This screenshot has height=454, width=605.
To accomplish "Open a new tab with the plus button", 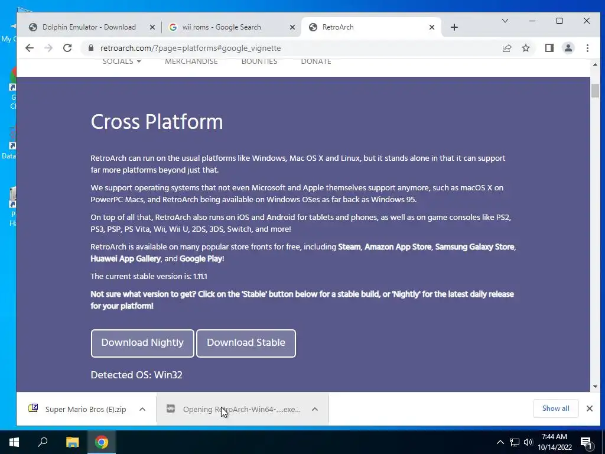I will 454,27.
